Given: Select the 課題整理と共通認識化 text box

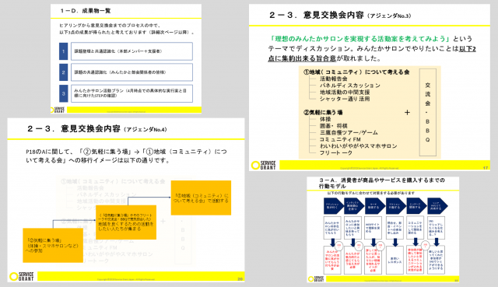Looking at the screenshot, I should [132, 51].
